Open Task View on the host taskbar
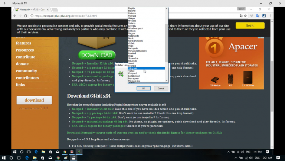Image resolution: width=285 pixels, height=161 pixels. [19, 158]
